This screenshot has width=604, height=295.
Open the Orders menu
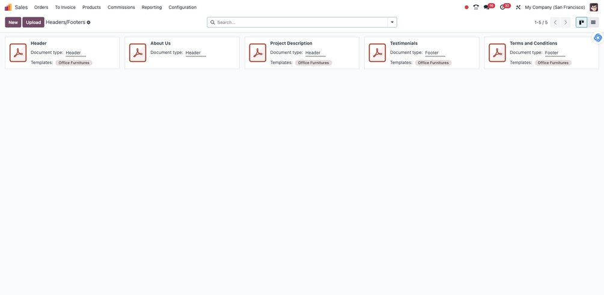(41, 7)
